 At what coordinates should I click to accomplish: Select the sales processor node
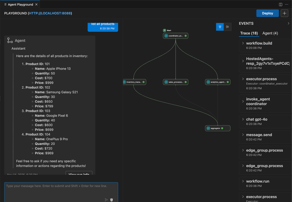(x=175, y=82)
